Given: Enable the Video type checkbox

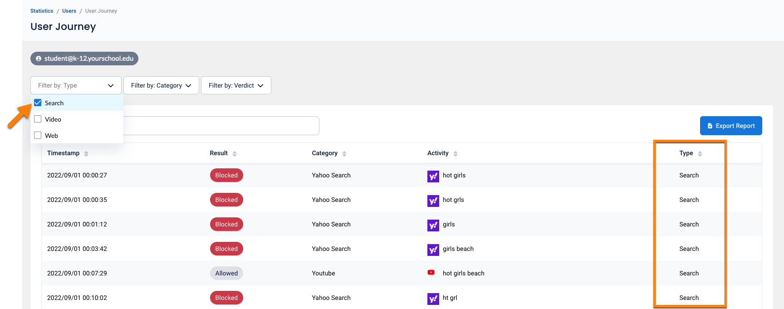Looking at the screenshot, I should pyautogui.click(x=38, y=119).
